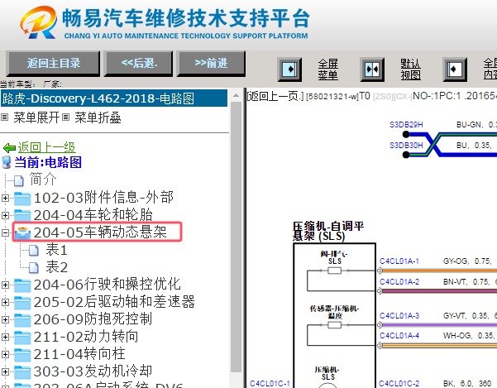Click the 路虎-Discovery-L462-2018-电路图 title bar
Screen dimensions: 497x388
(x=114, y=98)
